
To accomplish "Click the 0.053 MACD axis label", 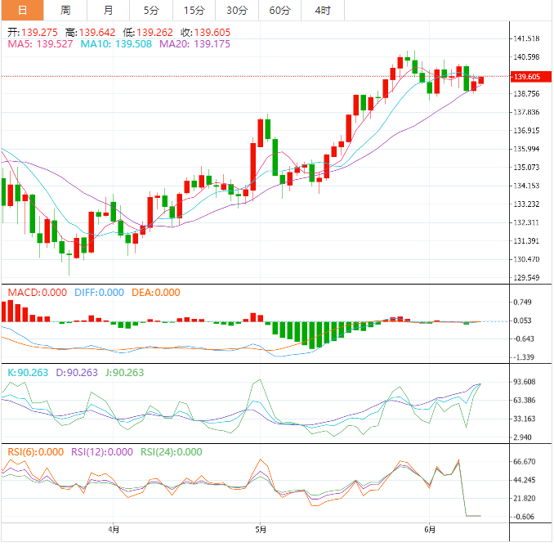I will [x=522, y=321].
